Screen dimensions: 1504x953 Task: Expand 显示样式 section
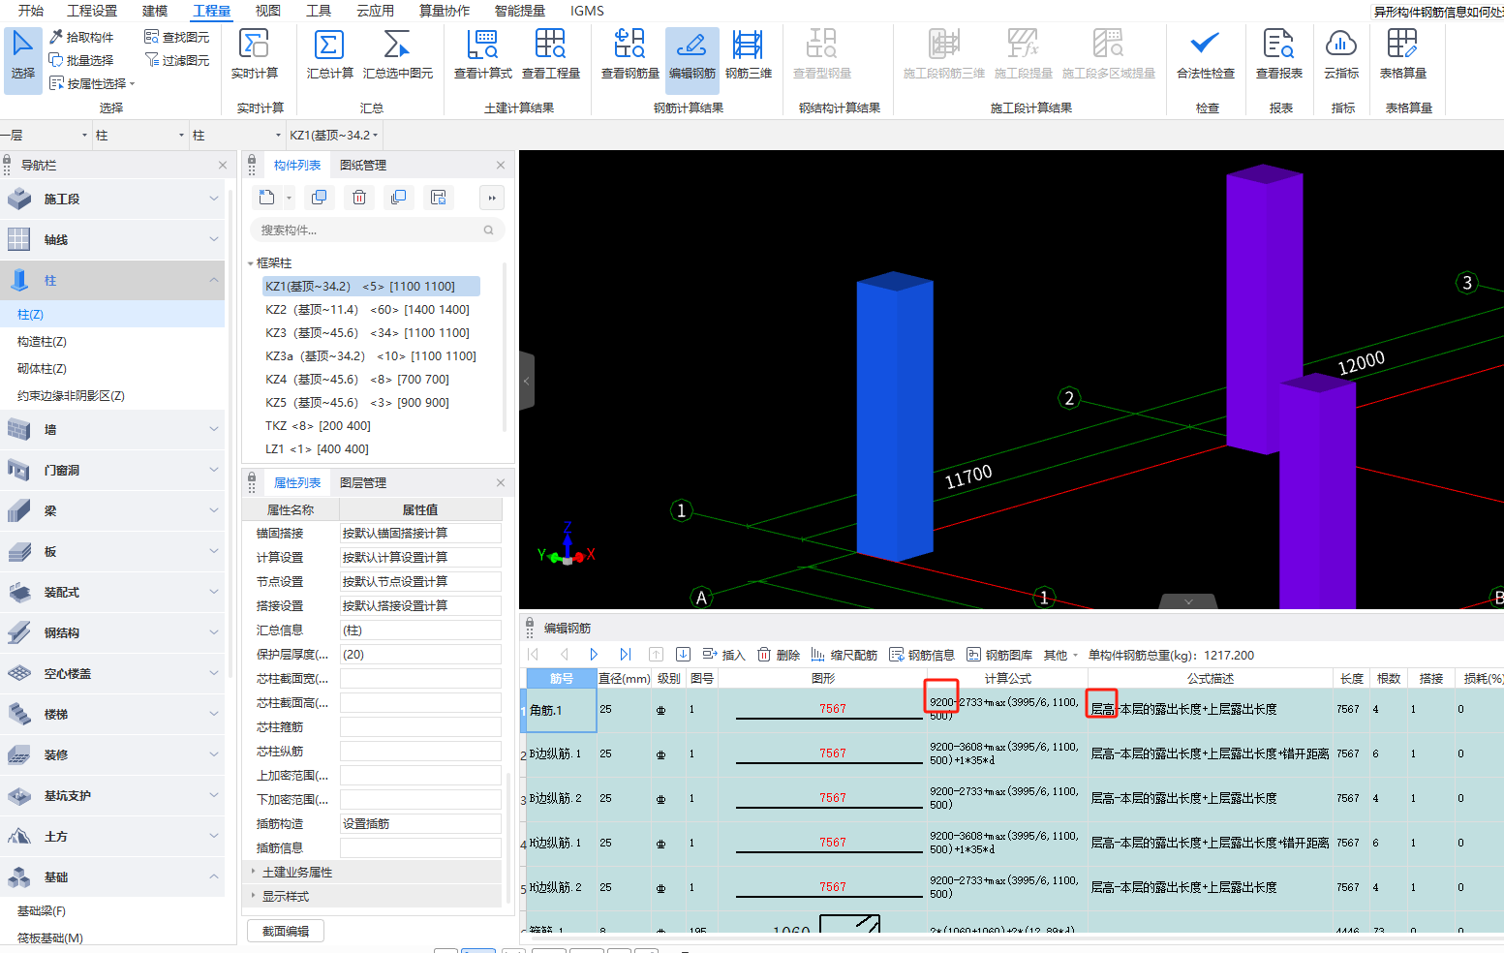coord(254,896)
